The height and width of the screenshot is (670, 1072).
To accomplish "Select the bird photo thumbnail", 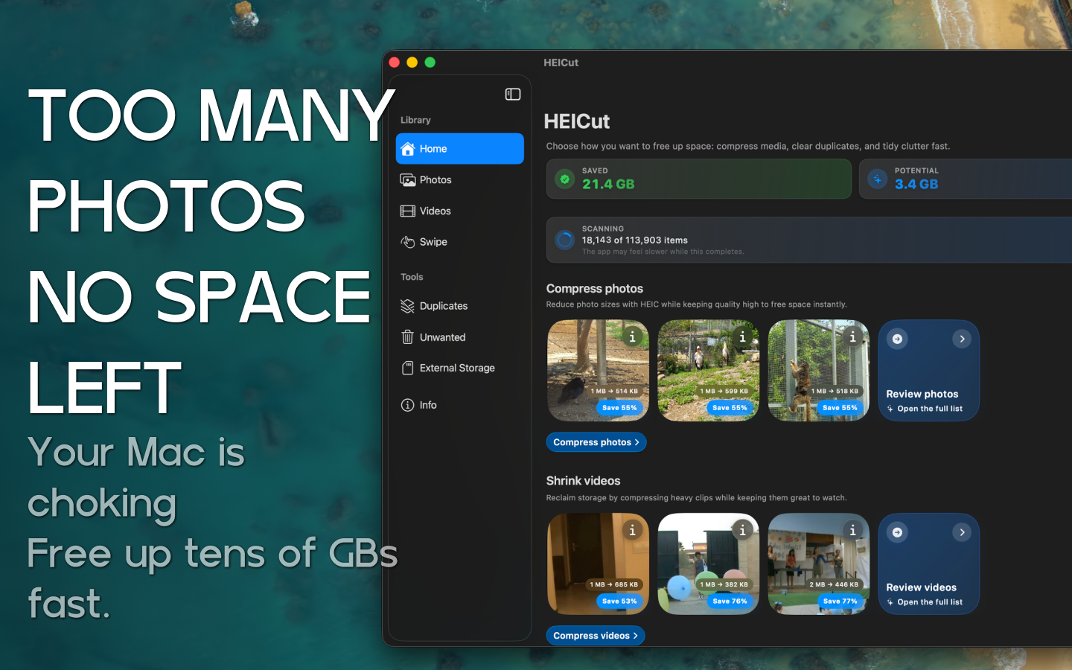I will click(x=599, y=371).
